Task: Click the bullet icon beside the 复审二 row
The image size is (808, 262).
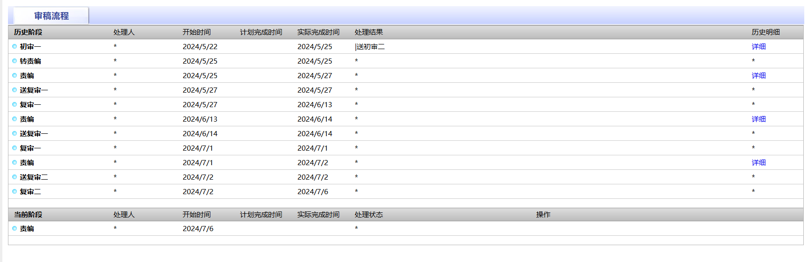Action: click(15, 191)
